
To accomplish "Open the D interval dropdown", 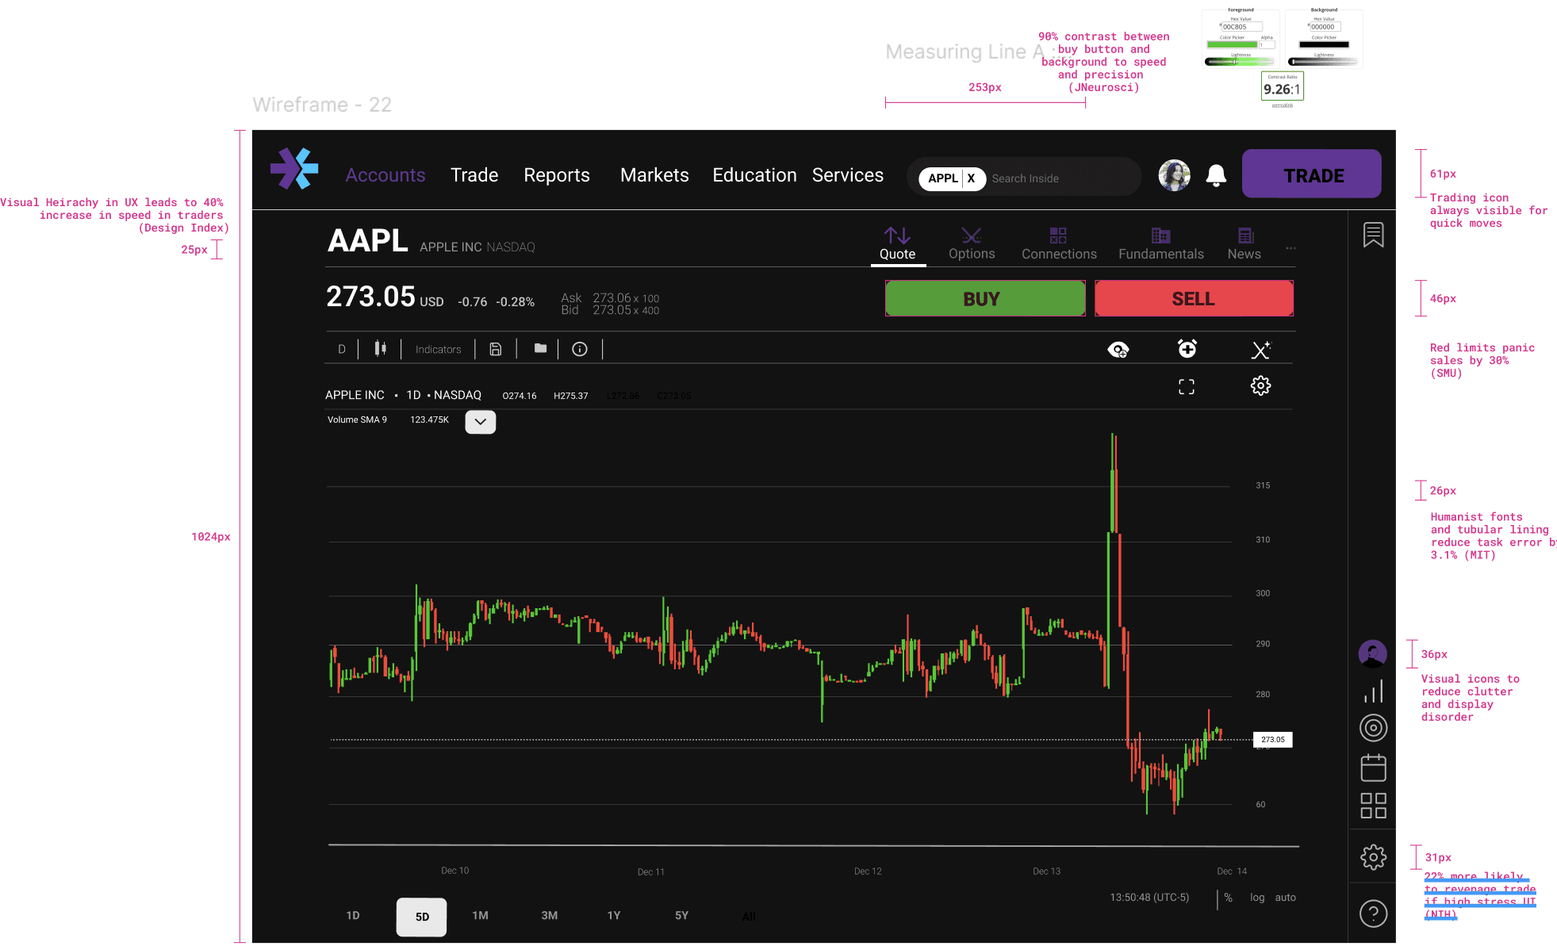I will point(342,349).
